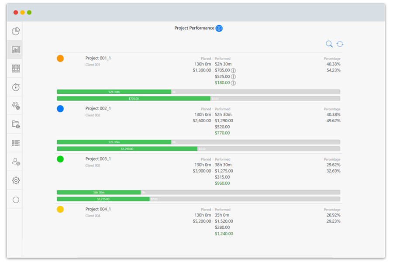Refresh the project performance list
The height and width of the screenshot is (262, 393).
(x=340, y=44)
